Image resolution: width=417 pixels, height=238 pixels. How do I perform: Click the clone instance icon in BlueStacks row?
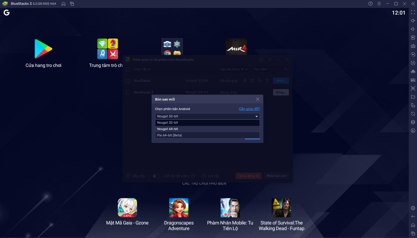(x=260, y=81)
